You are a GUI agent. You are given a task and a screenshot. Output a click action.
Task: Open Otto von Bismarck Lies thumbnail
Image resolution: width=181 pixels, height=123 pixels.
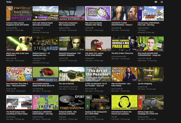pyautogui.click(x=124, y=74)
